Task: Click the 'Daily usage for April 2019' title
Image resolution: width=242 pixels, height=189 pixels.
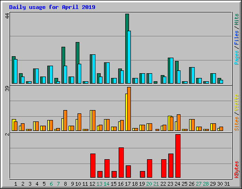Action: [52, 7]
